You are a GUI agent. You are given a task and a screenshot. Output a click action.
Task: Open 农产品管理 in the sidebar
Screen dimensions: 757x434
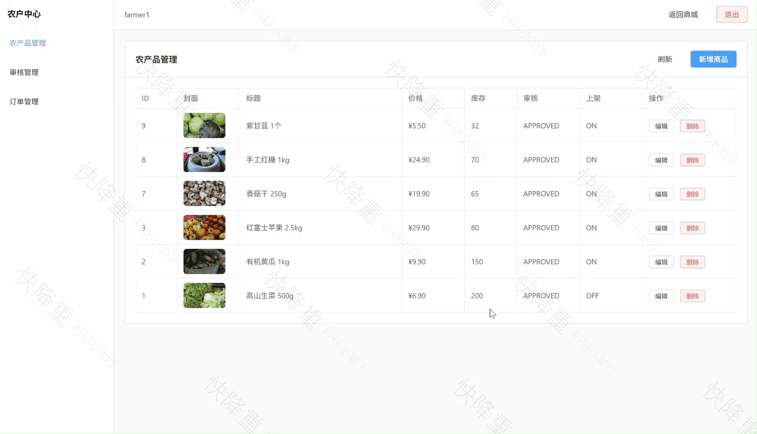point(28,43)
